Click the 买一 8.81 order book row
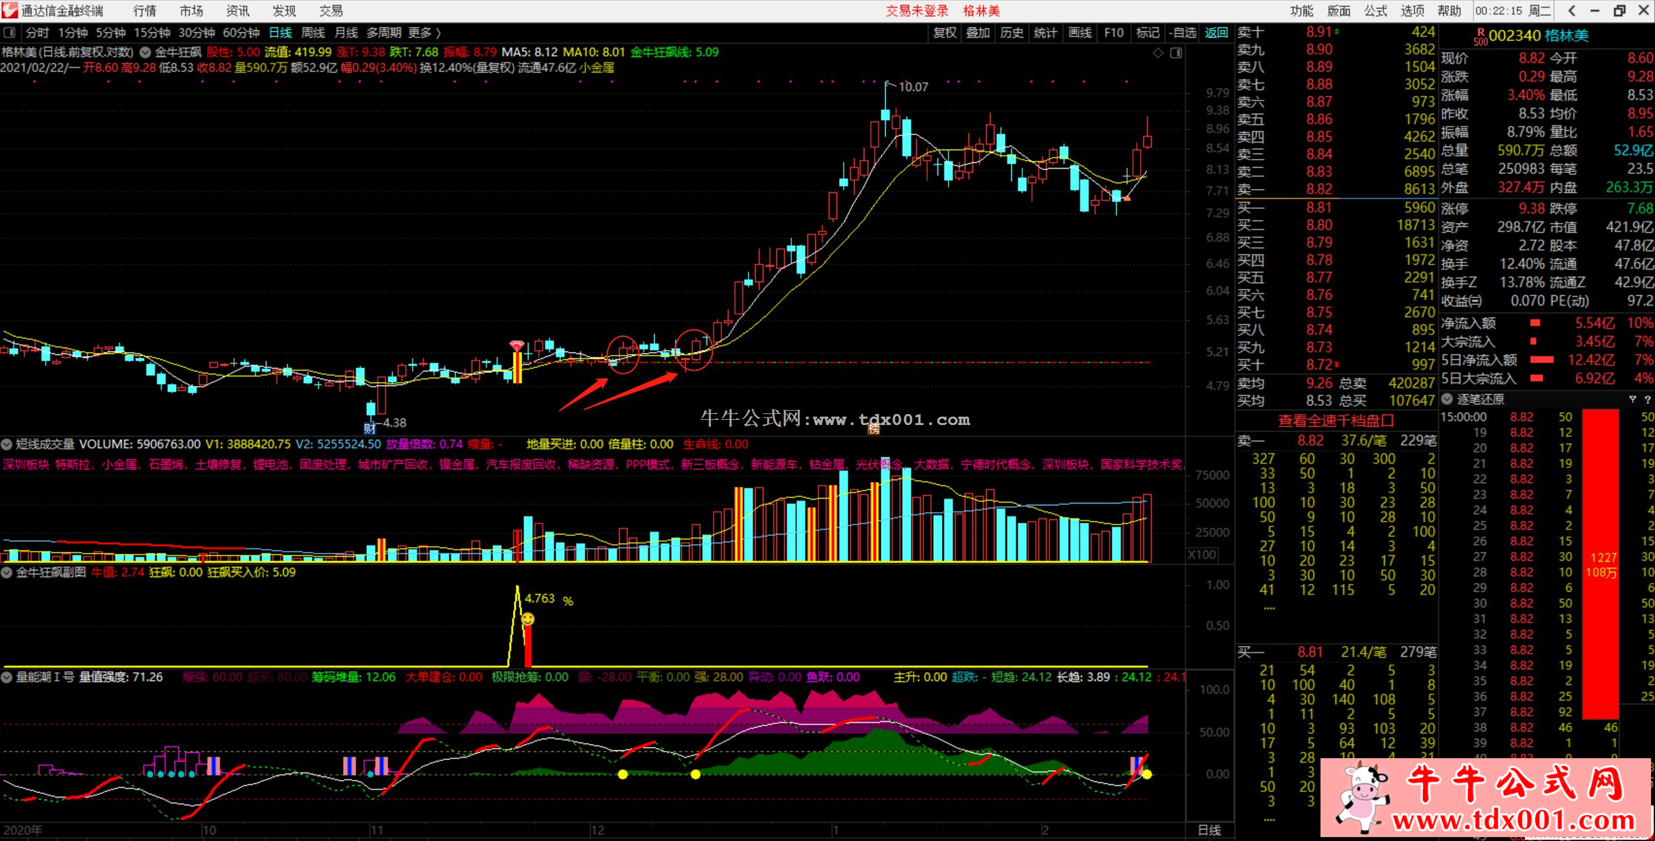The image size is (1655, 841). coord(1336,208)
